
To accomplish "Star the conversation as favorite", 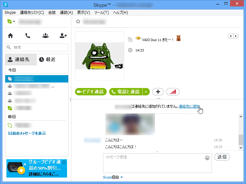I will (78, 22).
